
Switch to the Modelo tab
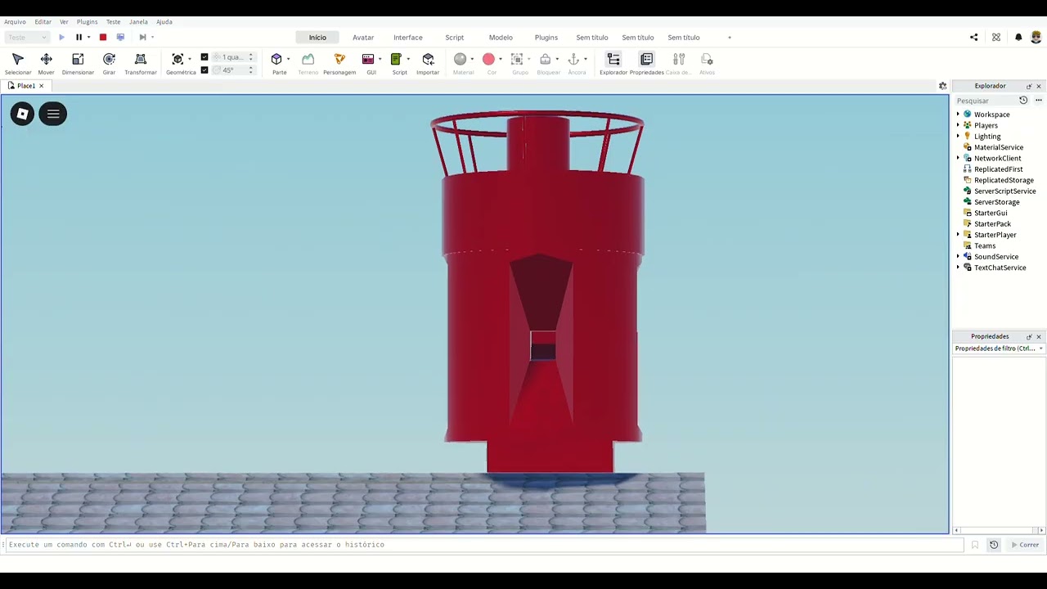[x=501, y=38]
